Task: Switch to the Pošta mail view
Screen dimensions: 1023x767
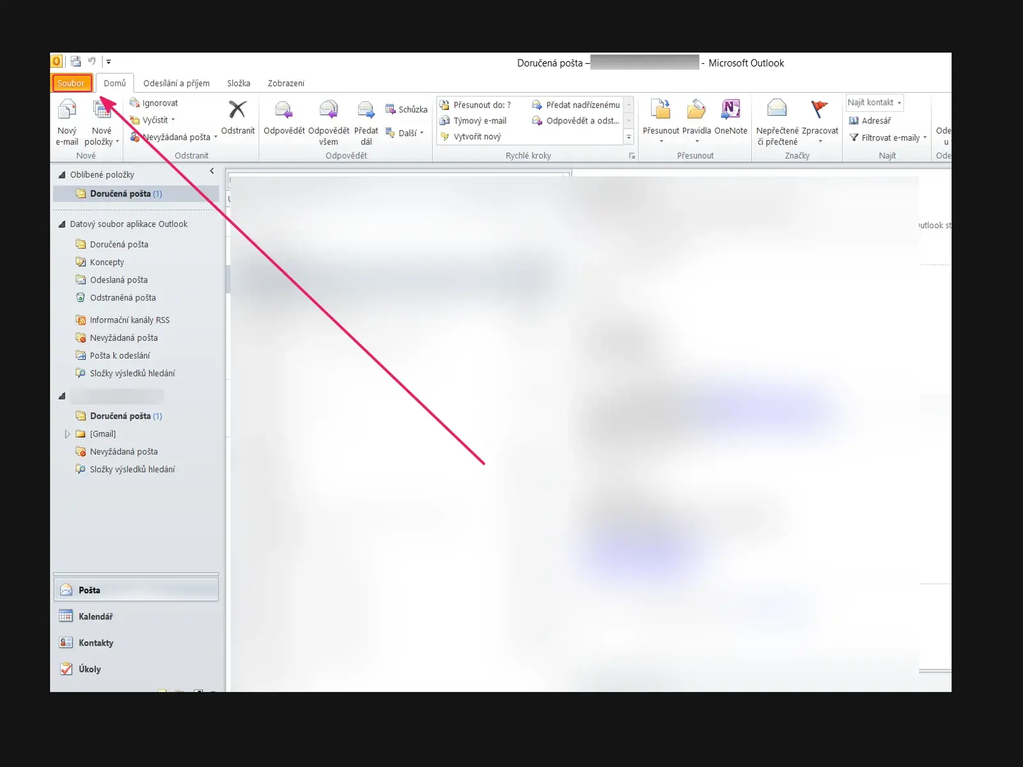Action: [136, 590]
